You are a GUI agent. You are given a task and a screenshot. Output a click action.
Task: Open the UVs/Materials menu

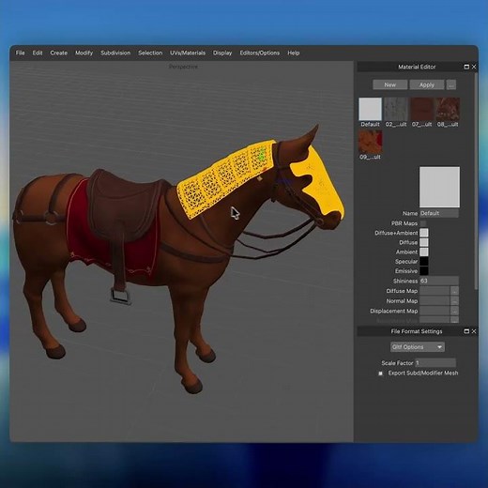point(188,53)
